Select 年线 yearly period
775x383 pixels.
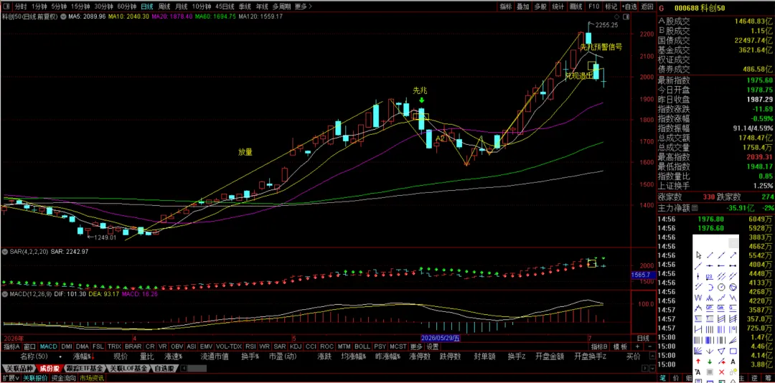click(x=262, y=6)
